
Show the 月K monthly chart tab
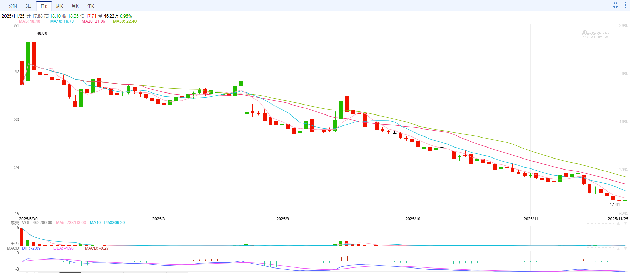point(75,6)
